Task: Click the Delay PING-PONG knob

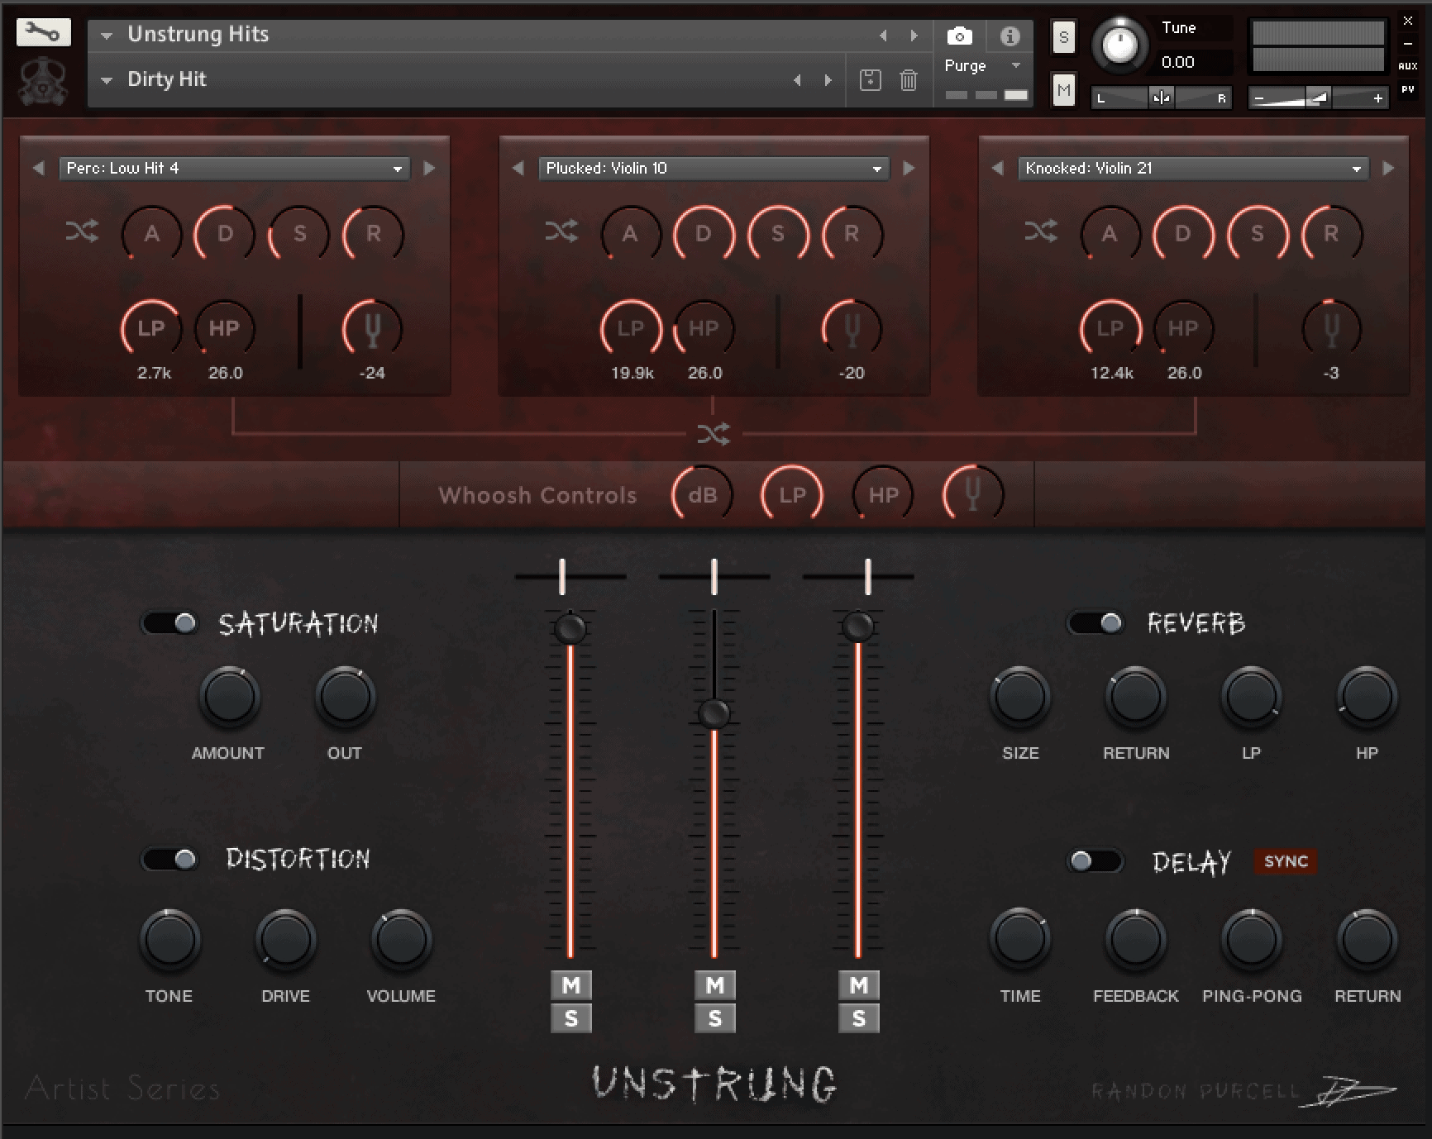Action: click(x=1252, y=940)
